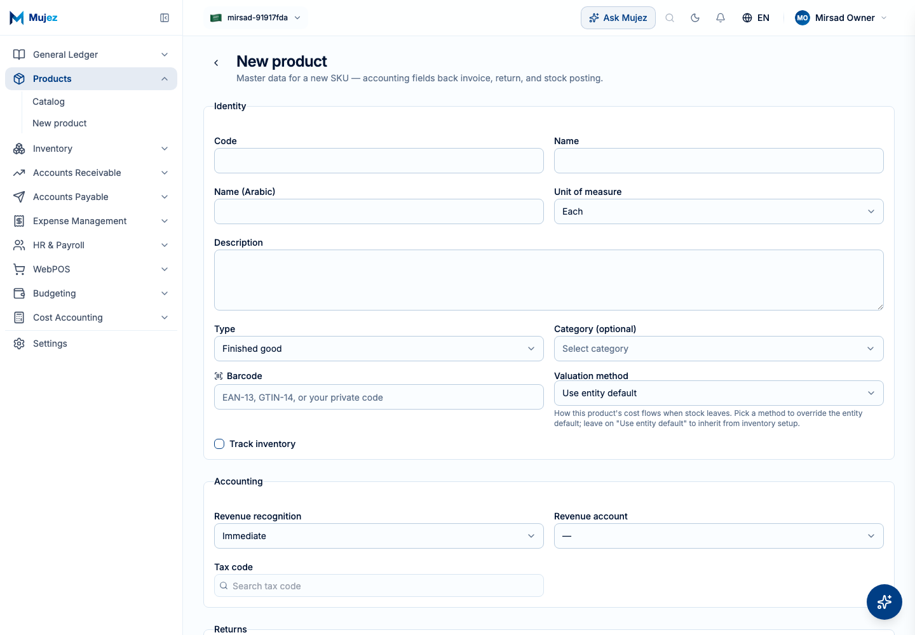Viewport: 915px width, 635px height.
Task: Open the Valuation method dropdown
Action: point(719,393)
